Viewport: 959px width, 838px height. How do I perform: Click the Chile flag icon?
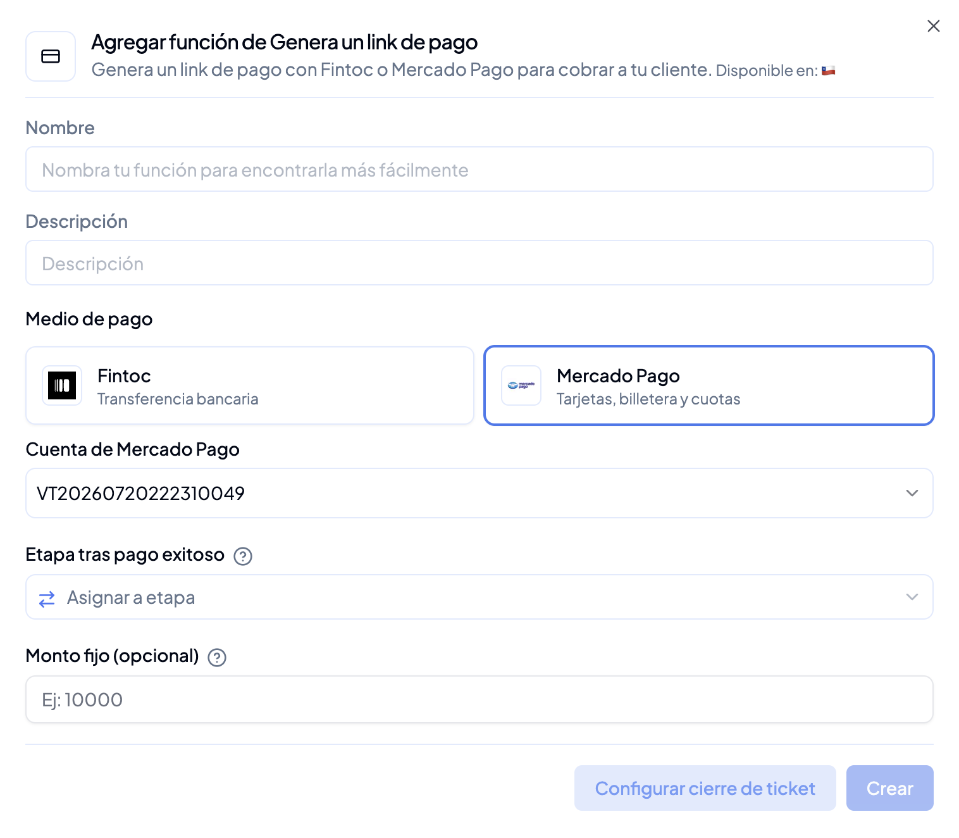click(828, 71)
